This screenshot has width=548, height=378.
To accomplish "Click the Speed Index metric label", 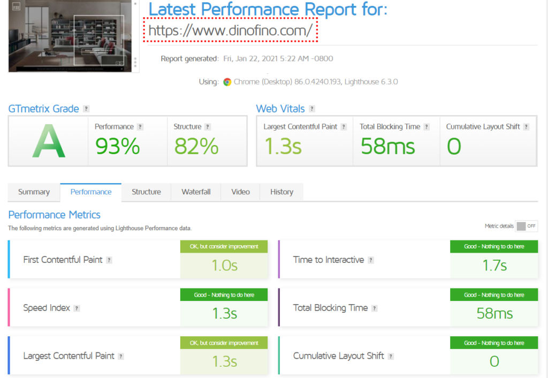I will coord(47,308).
